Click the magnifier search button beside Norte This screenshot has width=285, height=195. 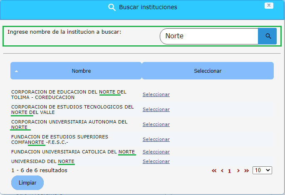pyautogui.click(x=268, y=36)
